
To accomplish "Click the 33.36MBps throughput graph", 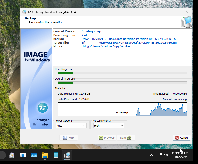I will pos(122,109).
